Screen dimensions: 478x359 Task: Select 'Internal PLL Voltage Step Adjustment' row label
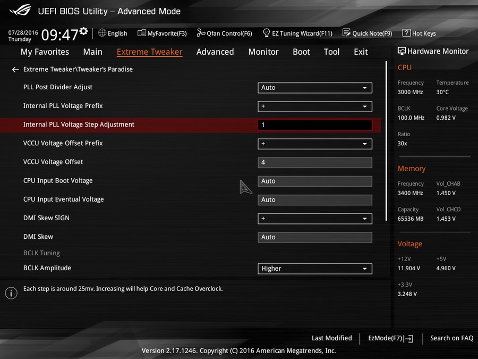79,124
